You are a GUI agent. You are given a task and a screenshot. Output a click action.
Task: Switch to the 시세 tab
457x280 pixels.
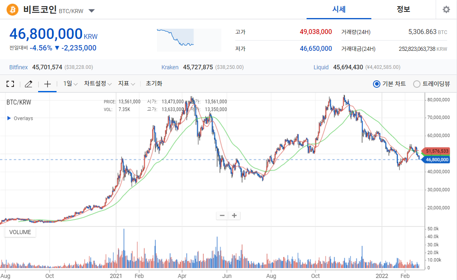339,9
